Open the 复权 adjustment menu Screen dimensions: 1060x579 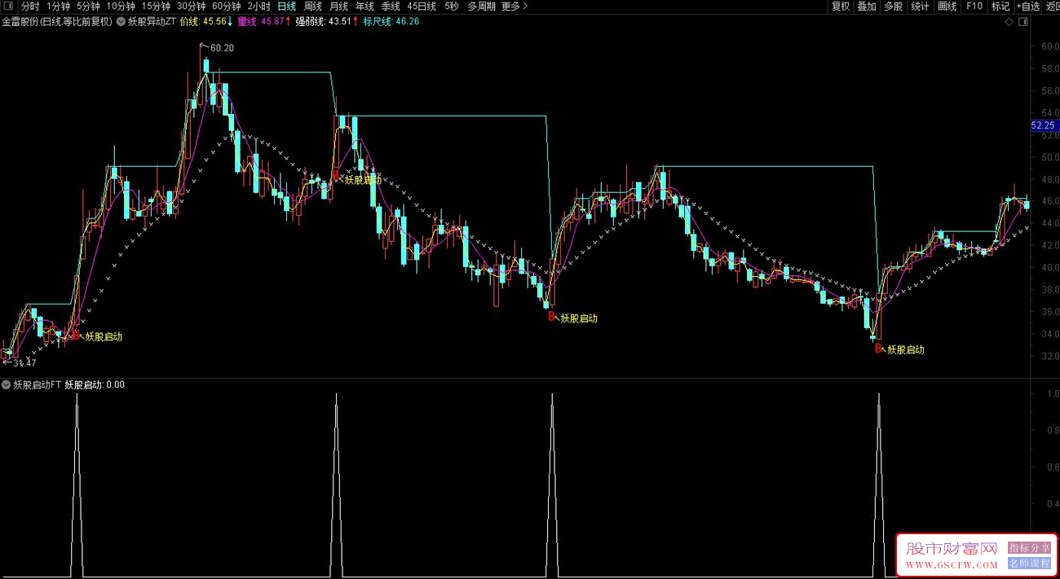(x=840, y=6)
